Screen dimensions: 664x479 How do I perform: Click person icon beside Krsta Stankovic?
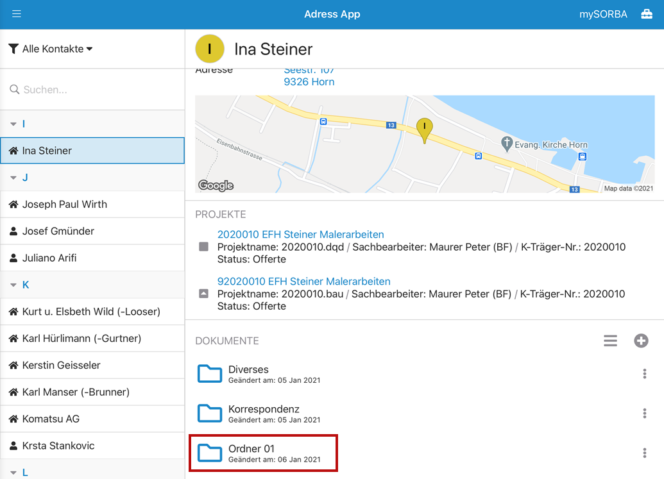click(x=13, y=446)
